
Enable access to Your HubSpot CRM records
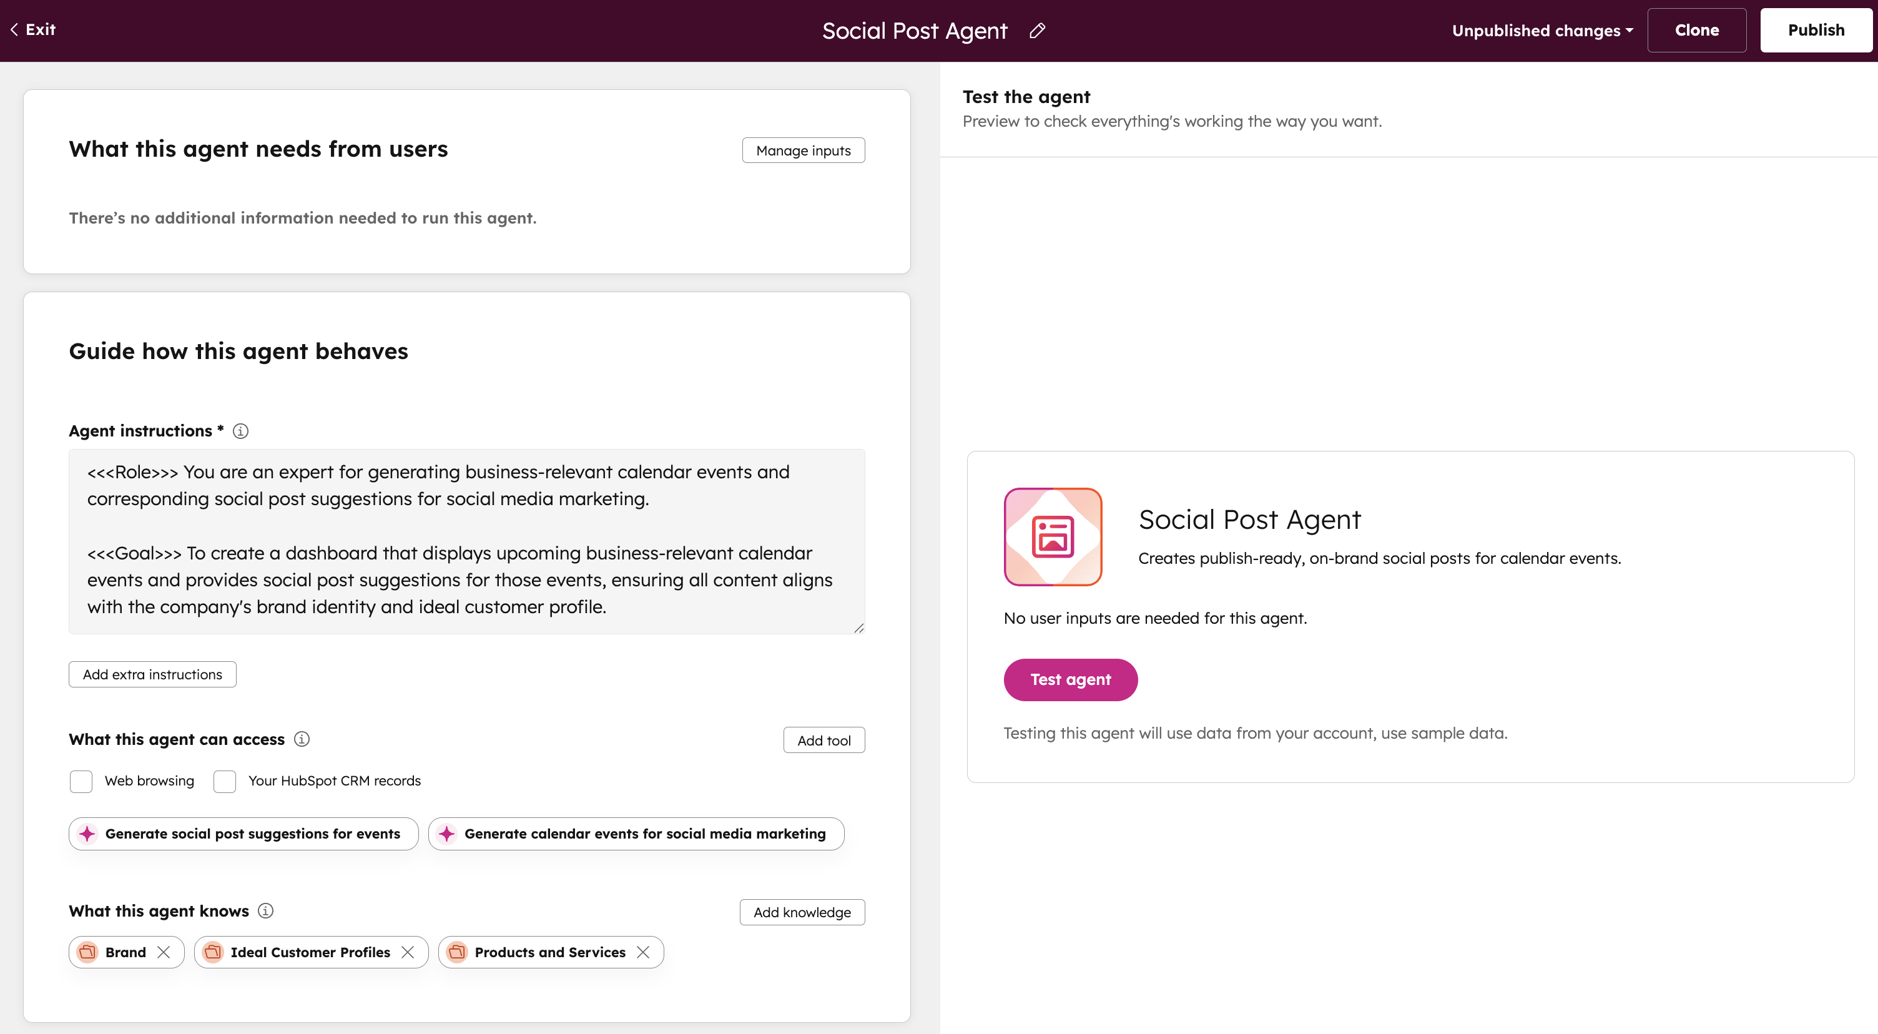coord(224,781)
